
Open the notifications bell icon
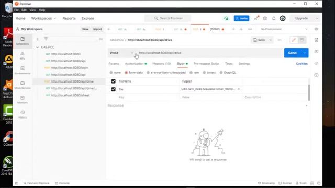tap(274, 18)
